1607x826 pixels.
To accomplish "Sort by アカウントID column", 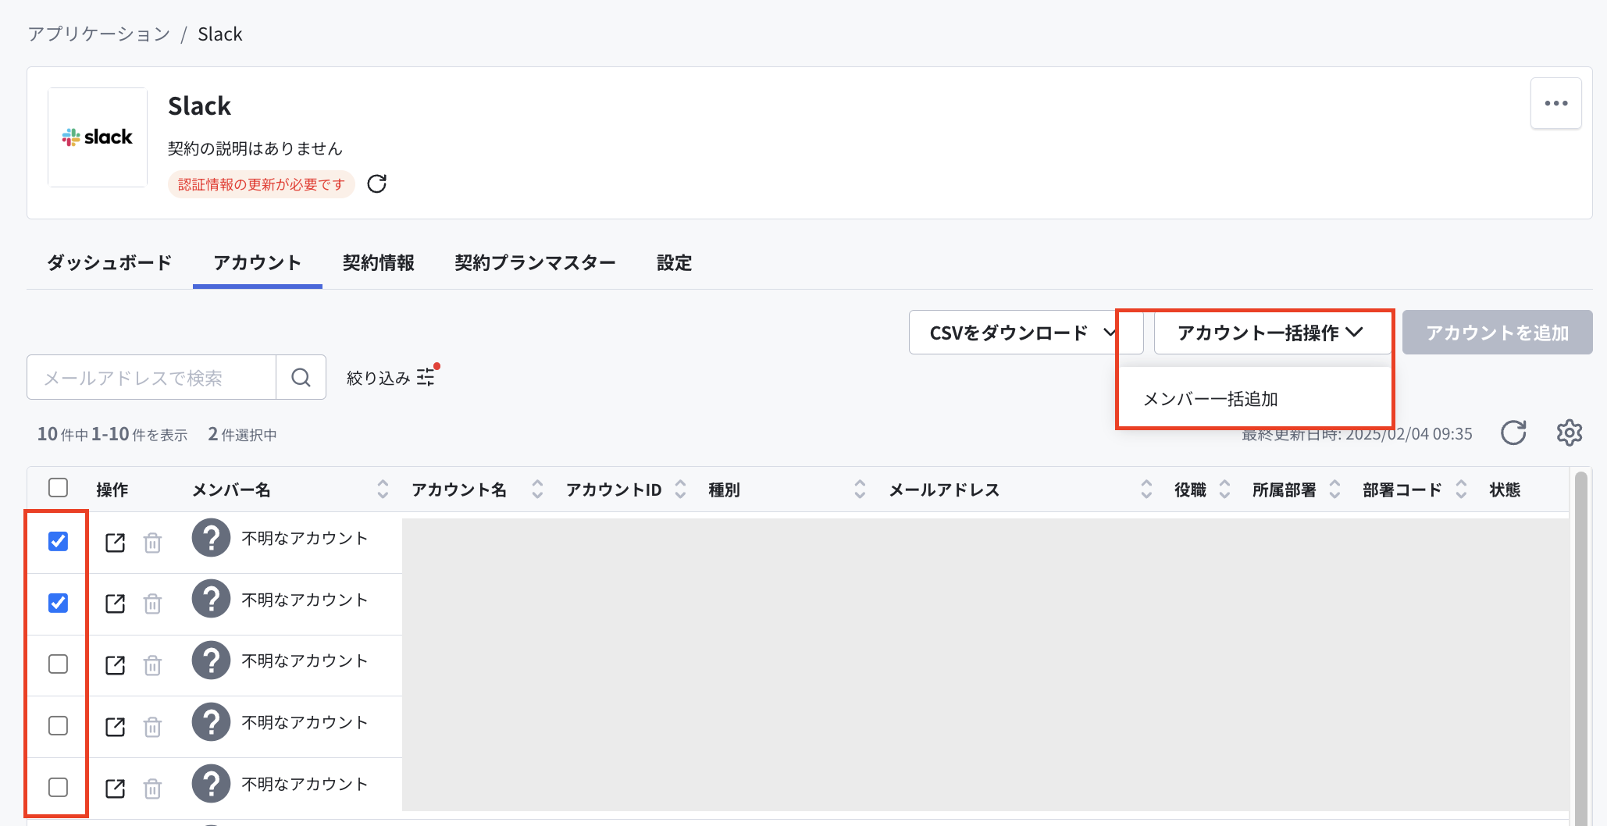I will (680, 490).
